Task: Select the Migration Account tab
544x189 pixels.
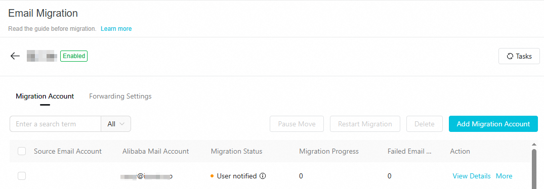Action: coord(45,96)
